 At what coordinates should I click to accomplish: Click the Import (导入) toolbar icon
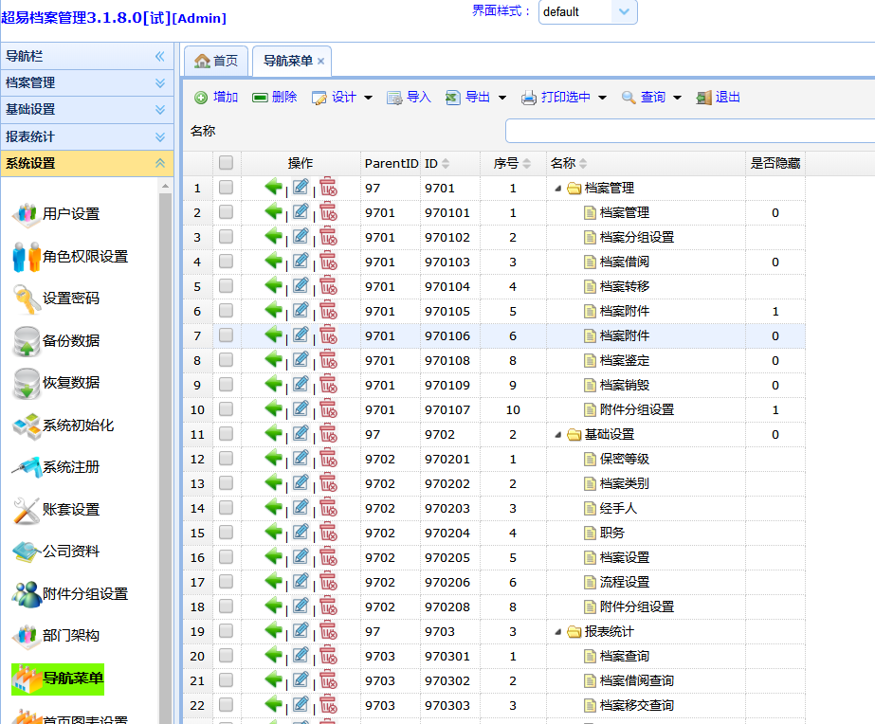point(394,98)
